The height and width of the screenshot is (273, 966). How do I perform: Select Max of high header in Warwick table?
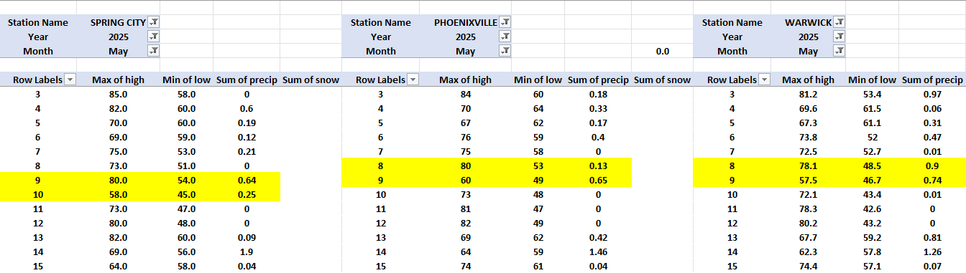pyautogui.click(x=809, y=80)
